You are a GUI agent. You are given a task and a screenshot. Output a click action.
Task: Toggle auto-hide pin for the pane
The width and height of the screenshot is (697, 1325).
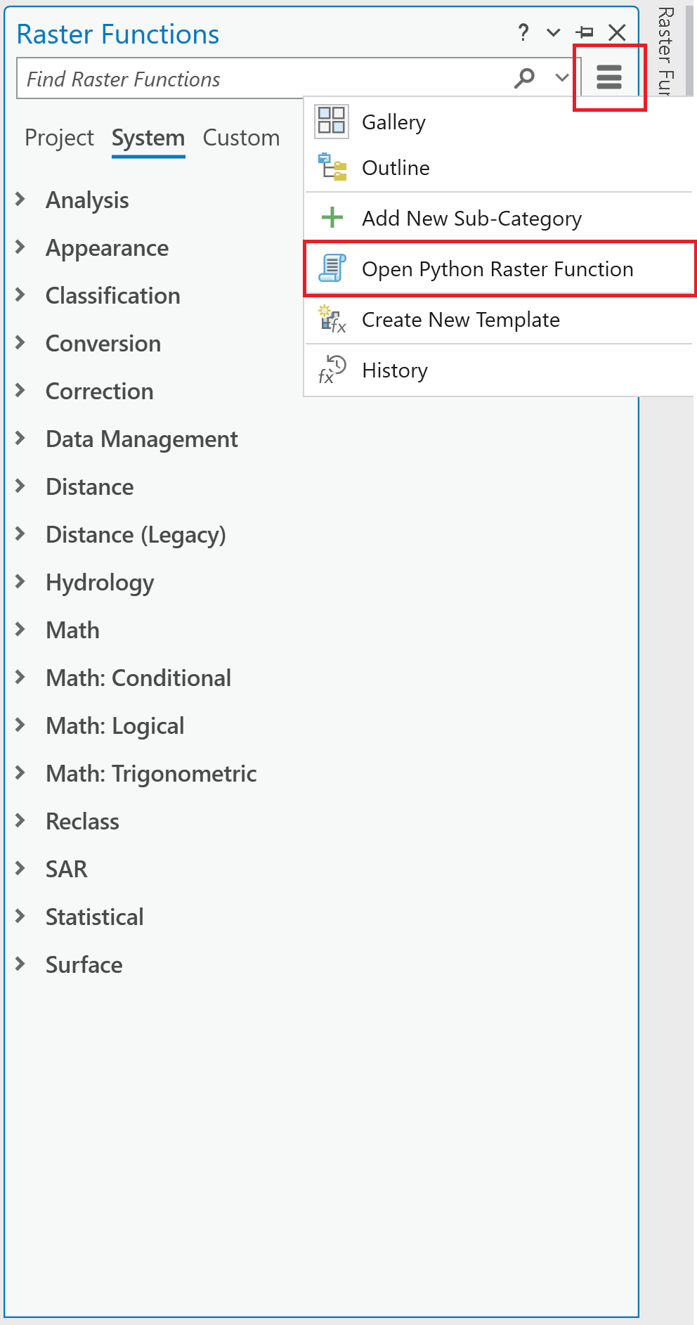[585, 32]
